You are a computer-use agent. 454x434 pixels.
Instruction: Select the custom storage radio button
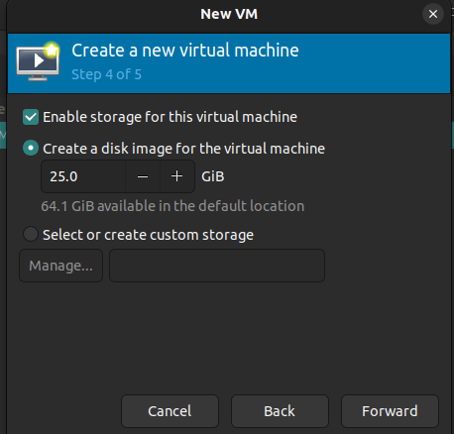coord(31,235)
